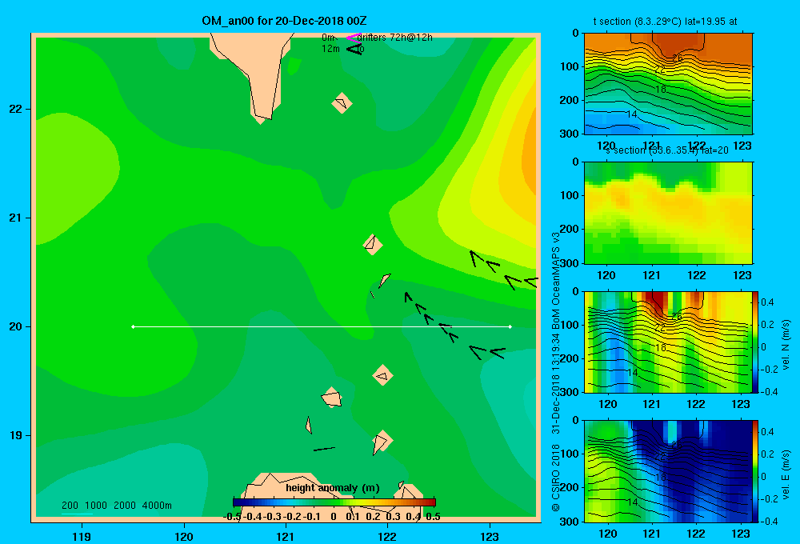Click the vel. N colorbar beside the third section

pos(756,342)
